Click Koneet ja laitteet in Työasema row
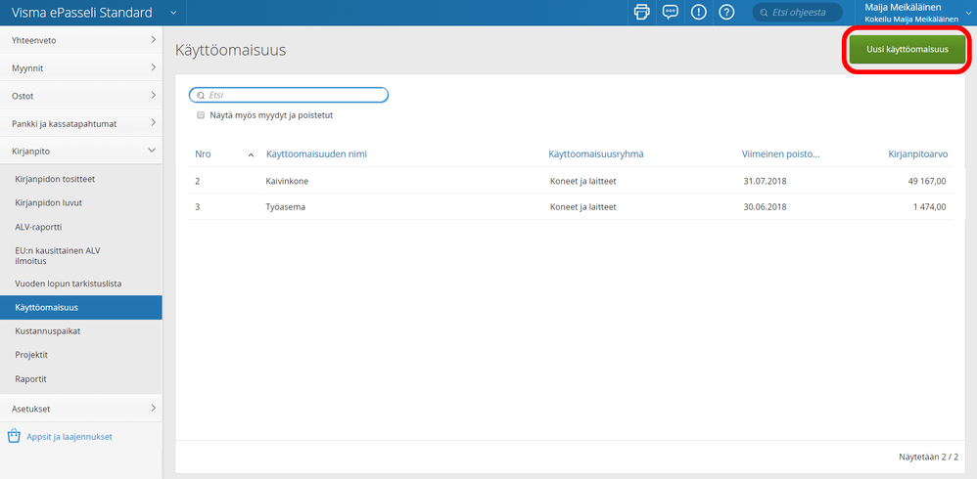 [x=582, y=207]
